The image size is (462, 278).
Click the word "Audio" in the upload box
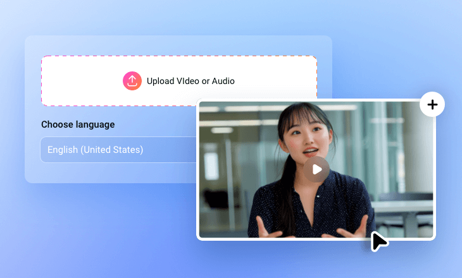(222, 81)
